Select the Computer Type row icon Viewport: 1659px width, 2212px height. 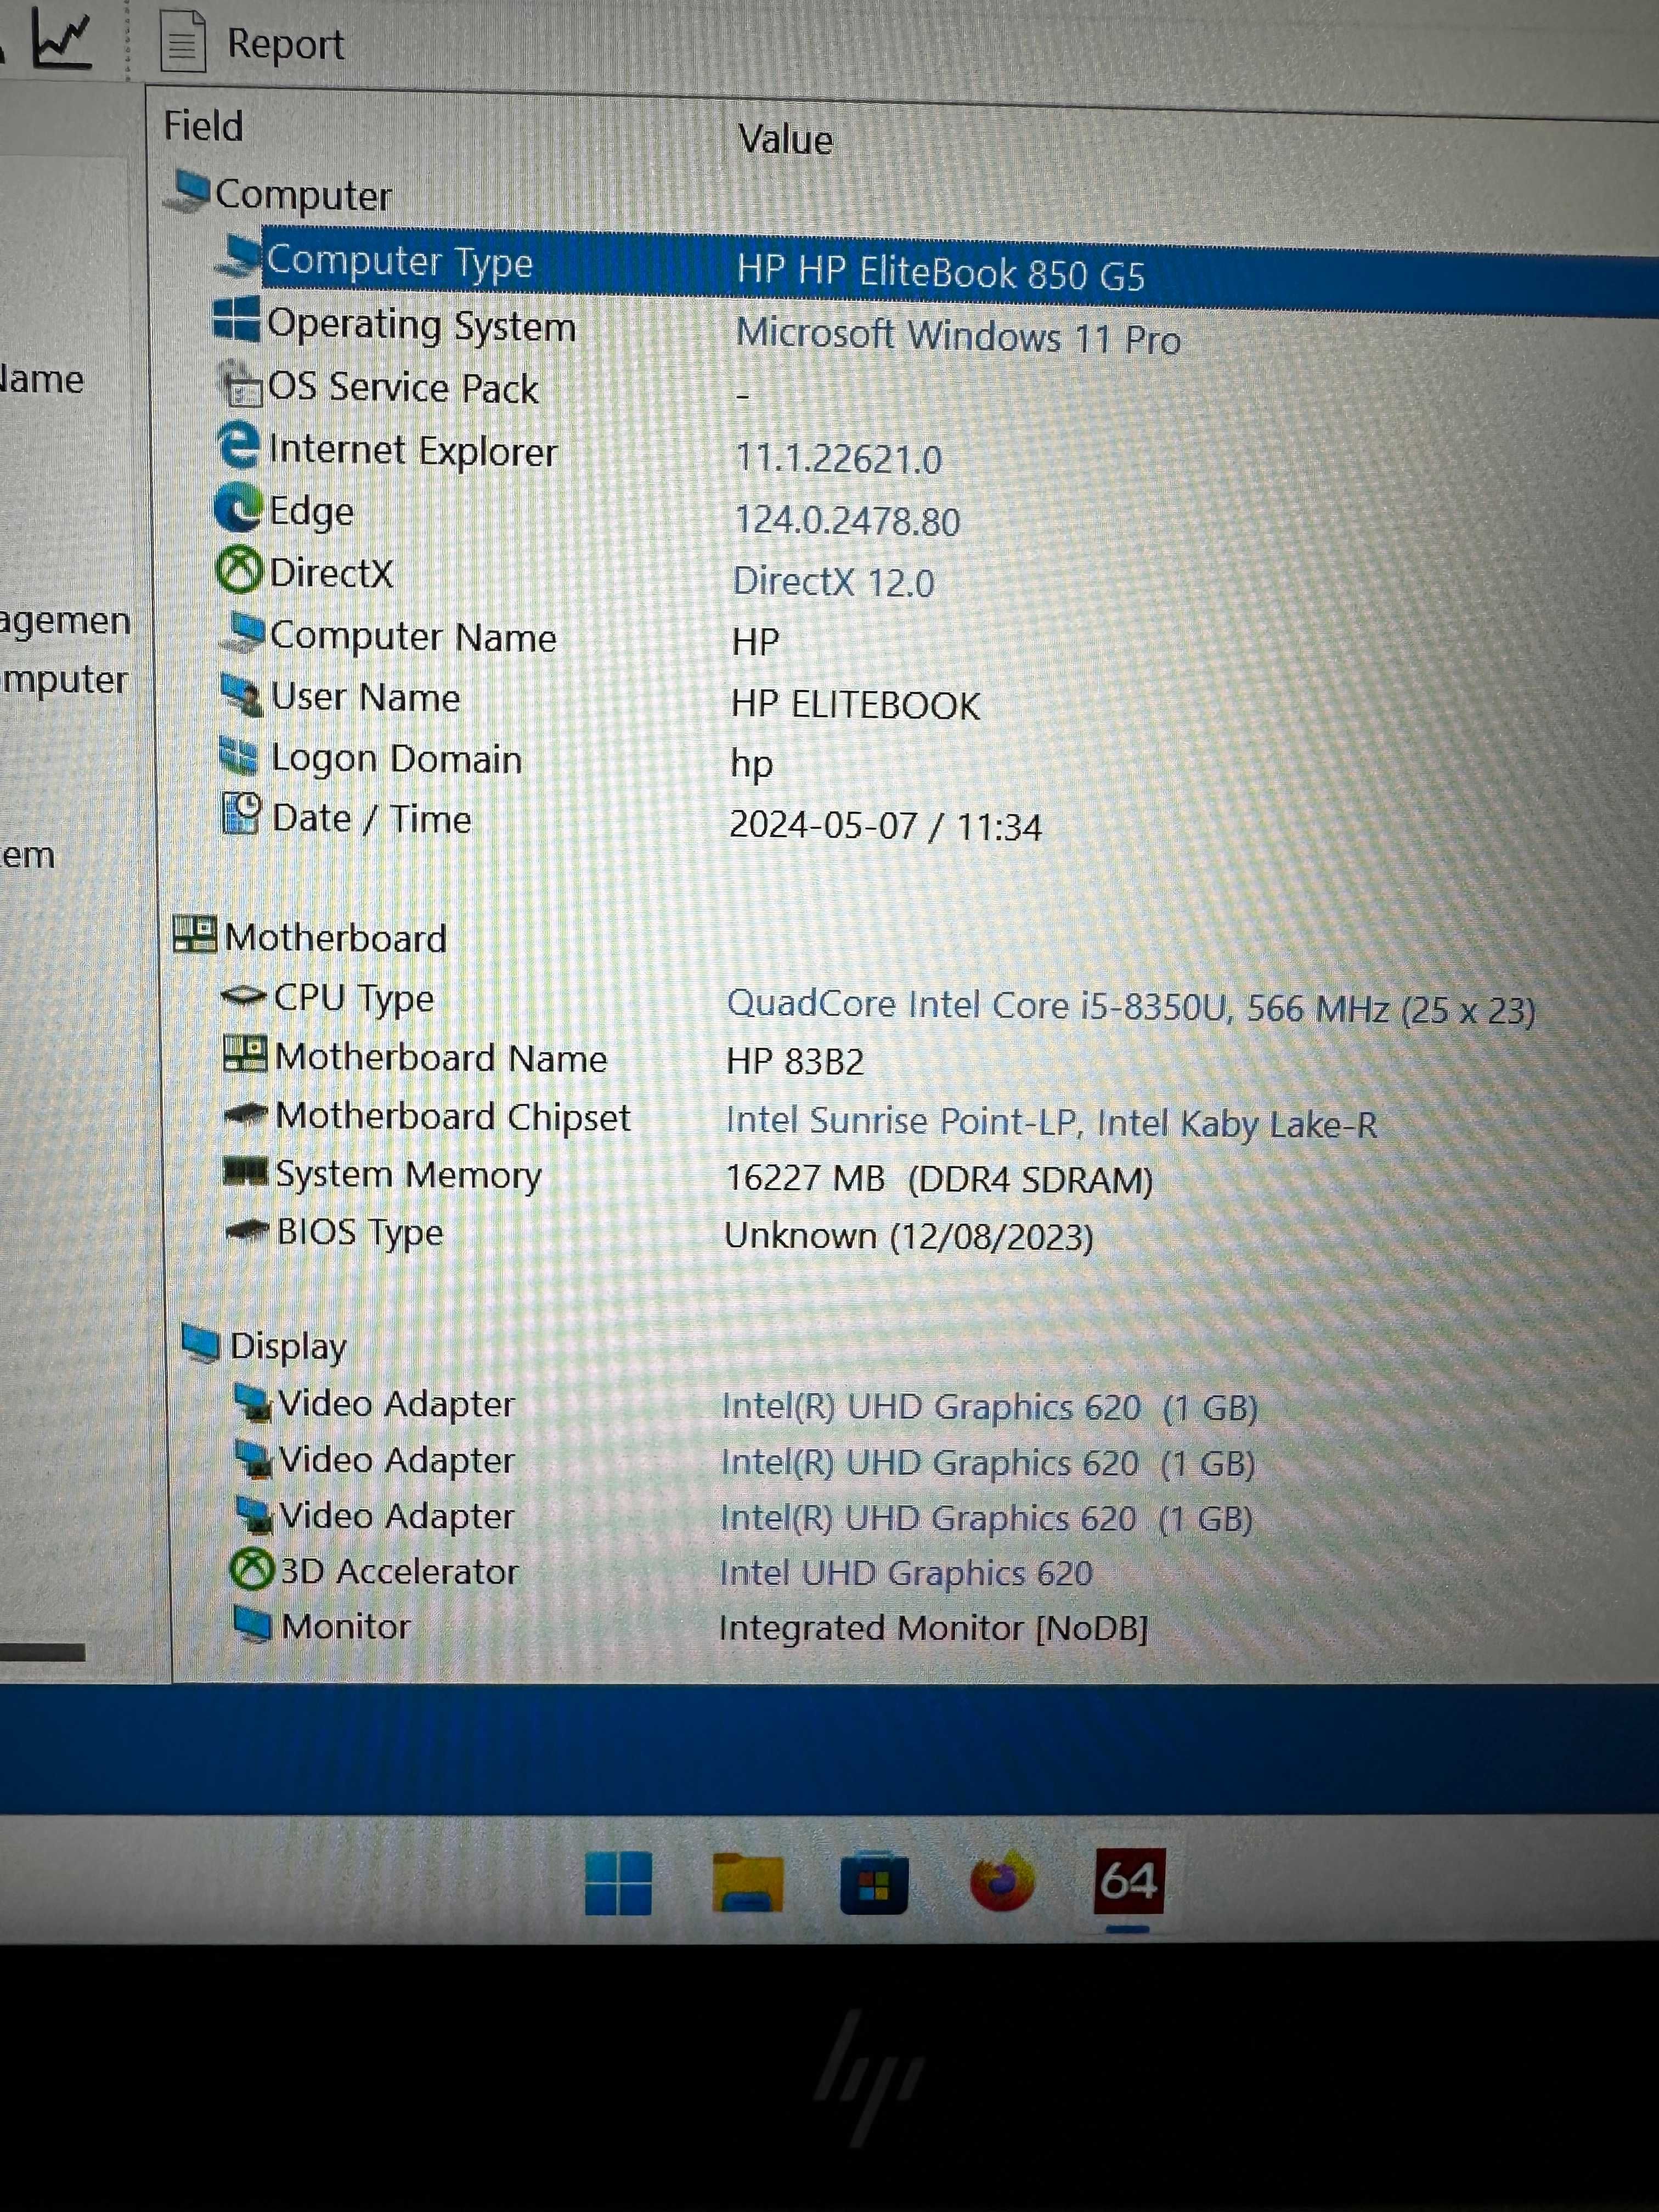coord(238,257)
